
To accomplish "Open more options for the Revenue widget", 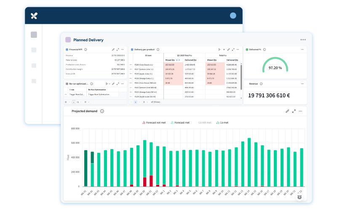I will click(x=302, y=84).
